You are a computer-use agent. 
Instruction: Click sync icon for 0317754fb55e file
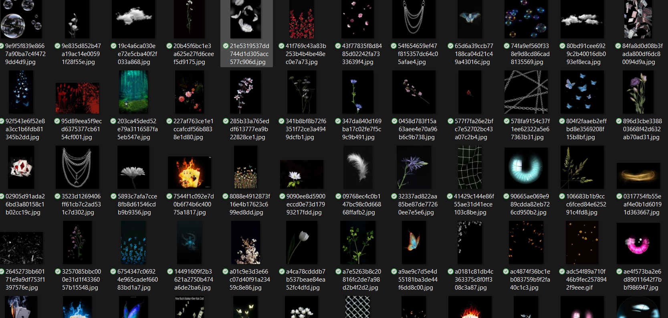620,196
